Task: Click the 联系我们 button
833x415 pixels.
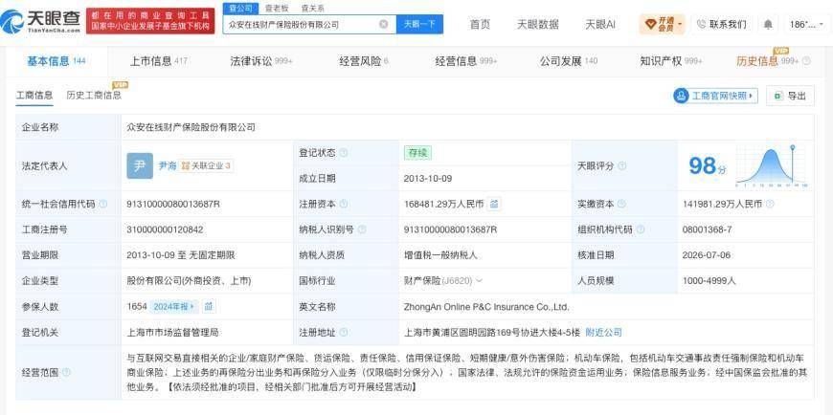Action: tap(721, 25)
